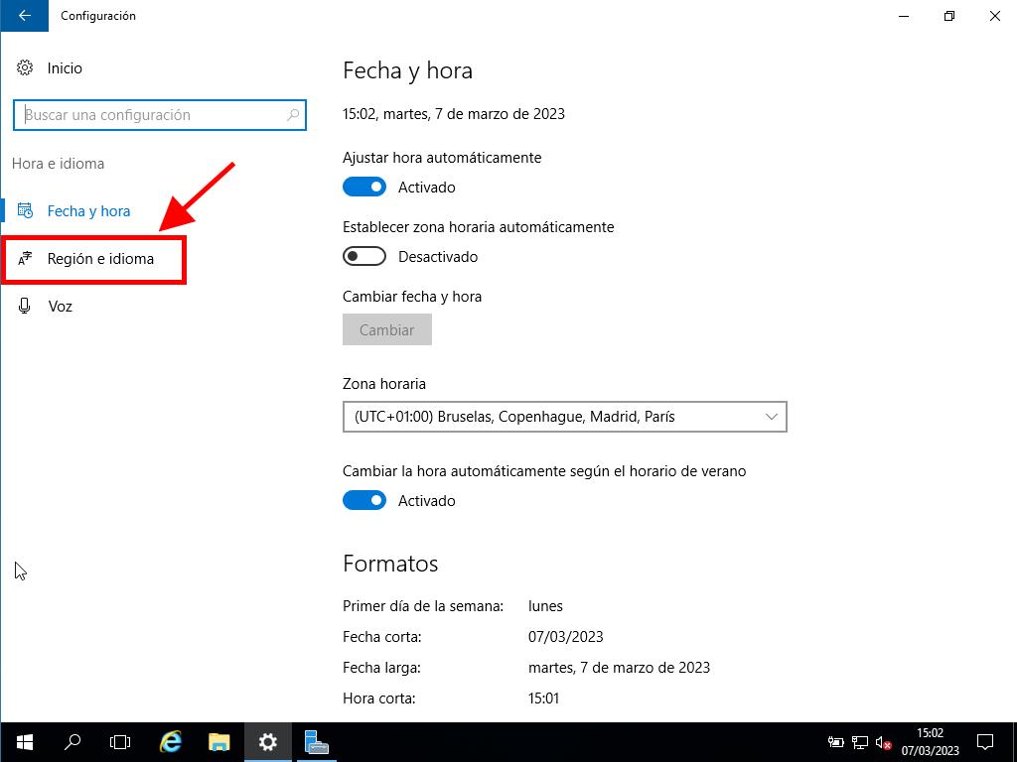Click the back arrow in Configuración
This screenshot has height=762, width=1017.
point(24,16)
